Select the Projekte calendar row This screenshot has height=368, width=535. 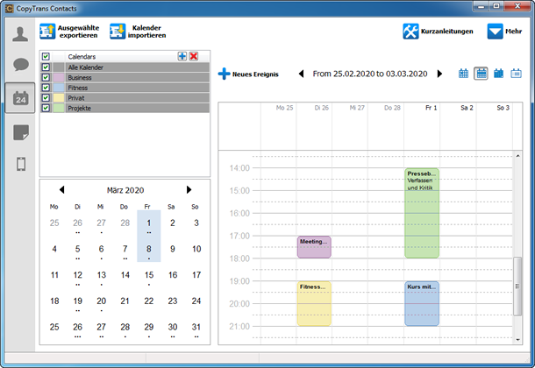click(x=125, y=108)
